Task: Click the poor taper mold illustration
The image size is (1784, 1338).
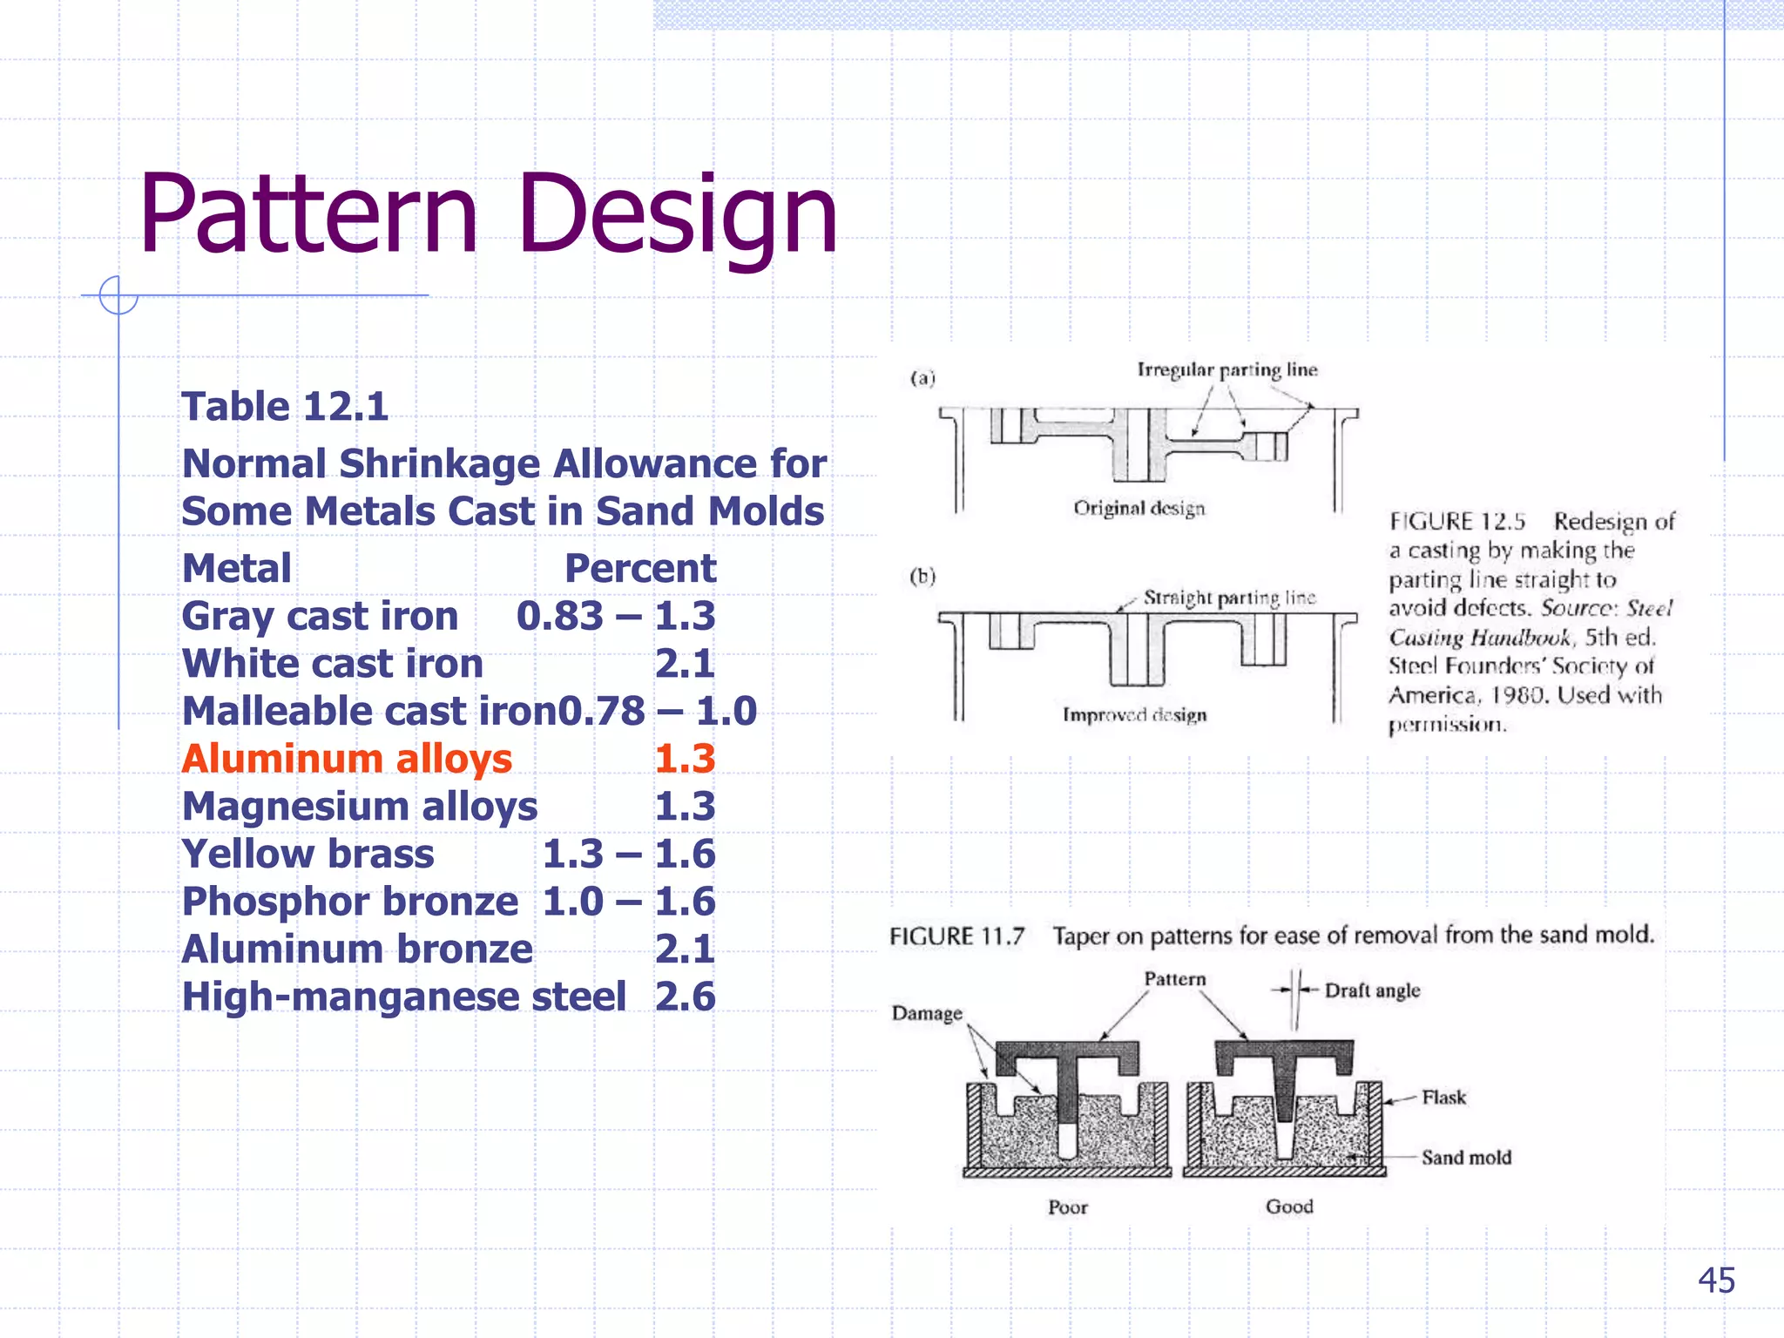Action: pos(1067,1108)
